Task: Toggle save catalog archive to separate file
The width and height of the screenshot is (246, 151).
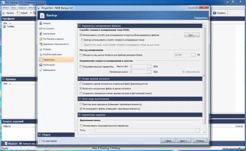Action: coord(81,84)
